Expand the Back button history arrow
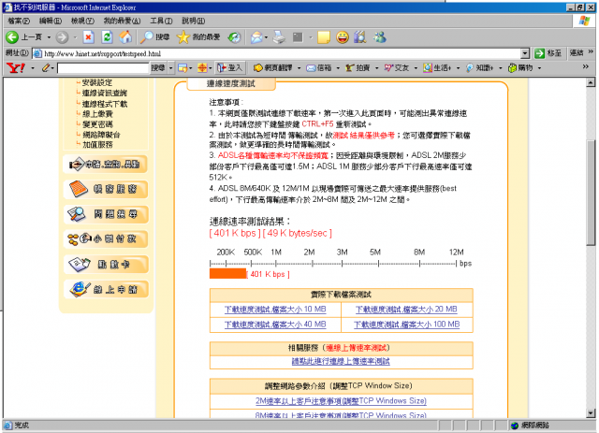Image resolution: width=599 pixels, height=433 pixels. pyautogui.click(x=49, y=37)
